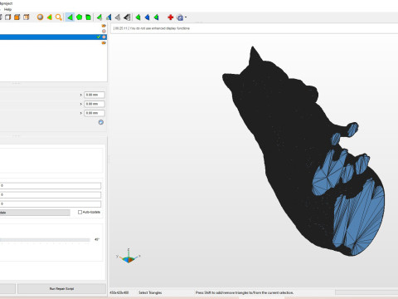The height and width of the screenshot is (299, 398).
Task: Click the blue and green triangle icon
Action: (x=109, y=17)
